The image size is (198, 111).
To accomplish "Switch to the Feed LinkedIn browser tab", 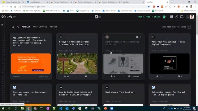I will pos(37,2).
